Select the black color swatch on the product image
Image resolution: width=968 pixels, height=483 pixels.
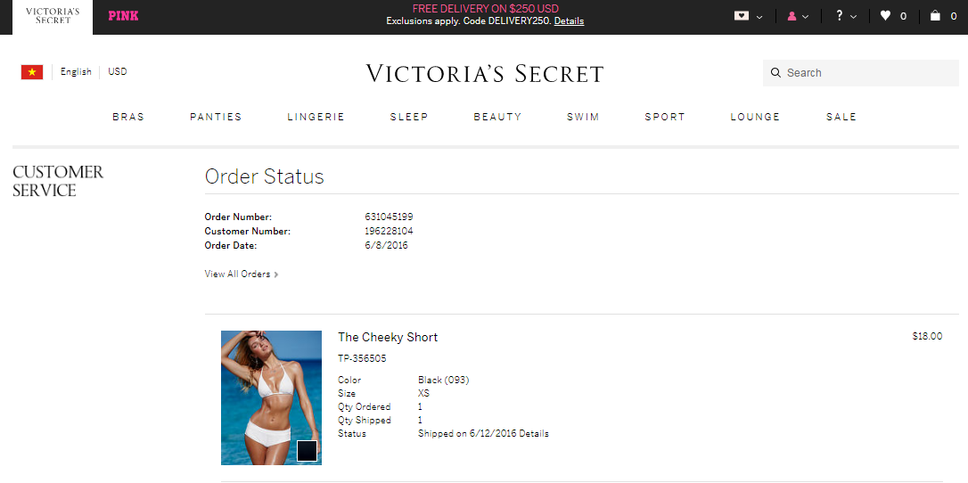tap(307, 451)
